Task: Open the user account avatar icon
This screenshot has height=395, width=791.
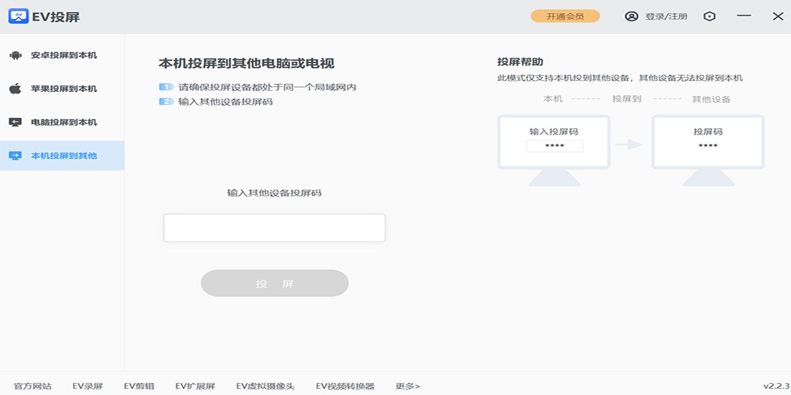Action: (631, 16)
